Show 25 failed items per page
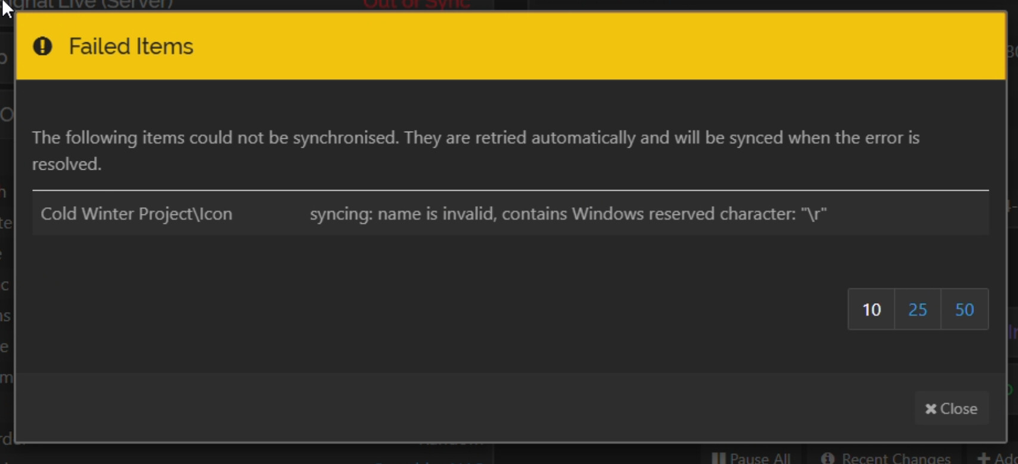This screenshot has width=1018, height=464. tap(917, 310)
